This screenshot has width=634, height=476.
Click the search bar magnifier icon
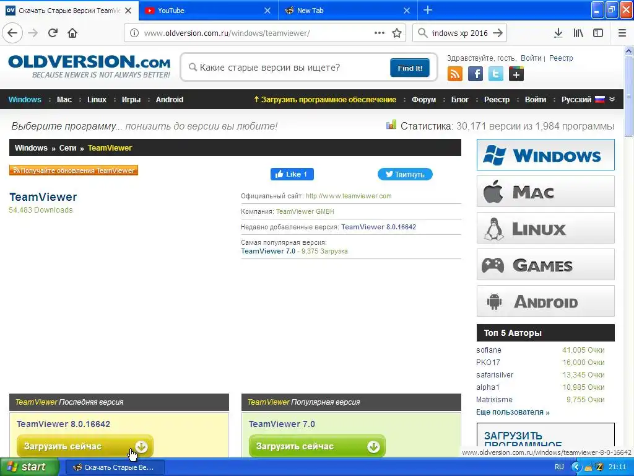[x=422, y=33]
